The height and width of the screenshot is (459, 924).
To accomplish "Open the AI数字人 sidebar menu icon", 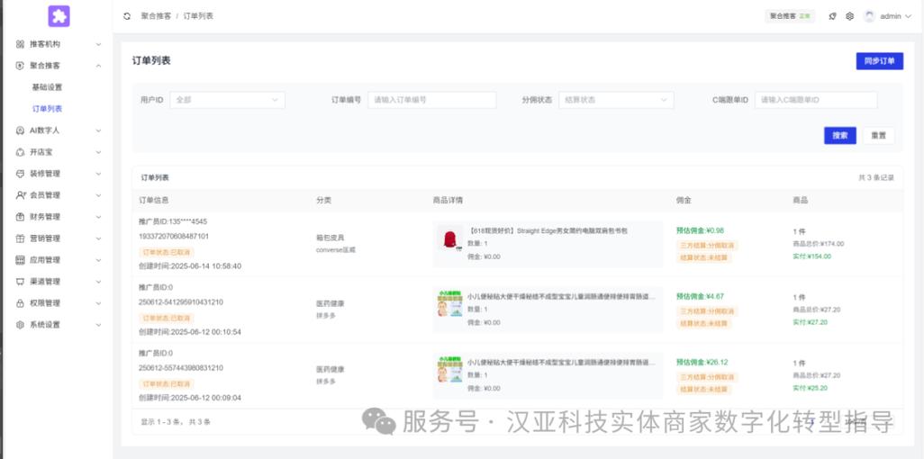I will [20, 130].
